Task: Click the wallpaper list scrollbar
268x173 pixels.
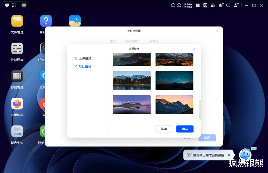Action: click(x=200, y=110)
